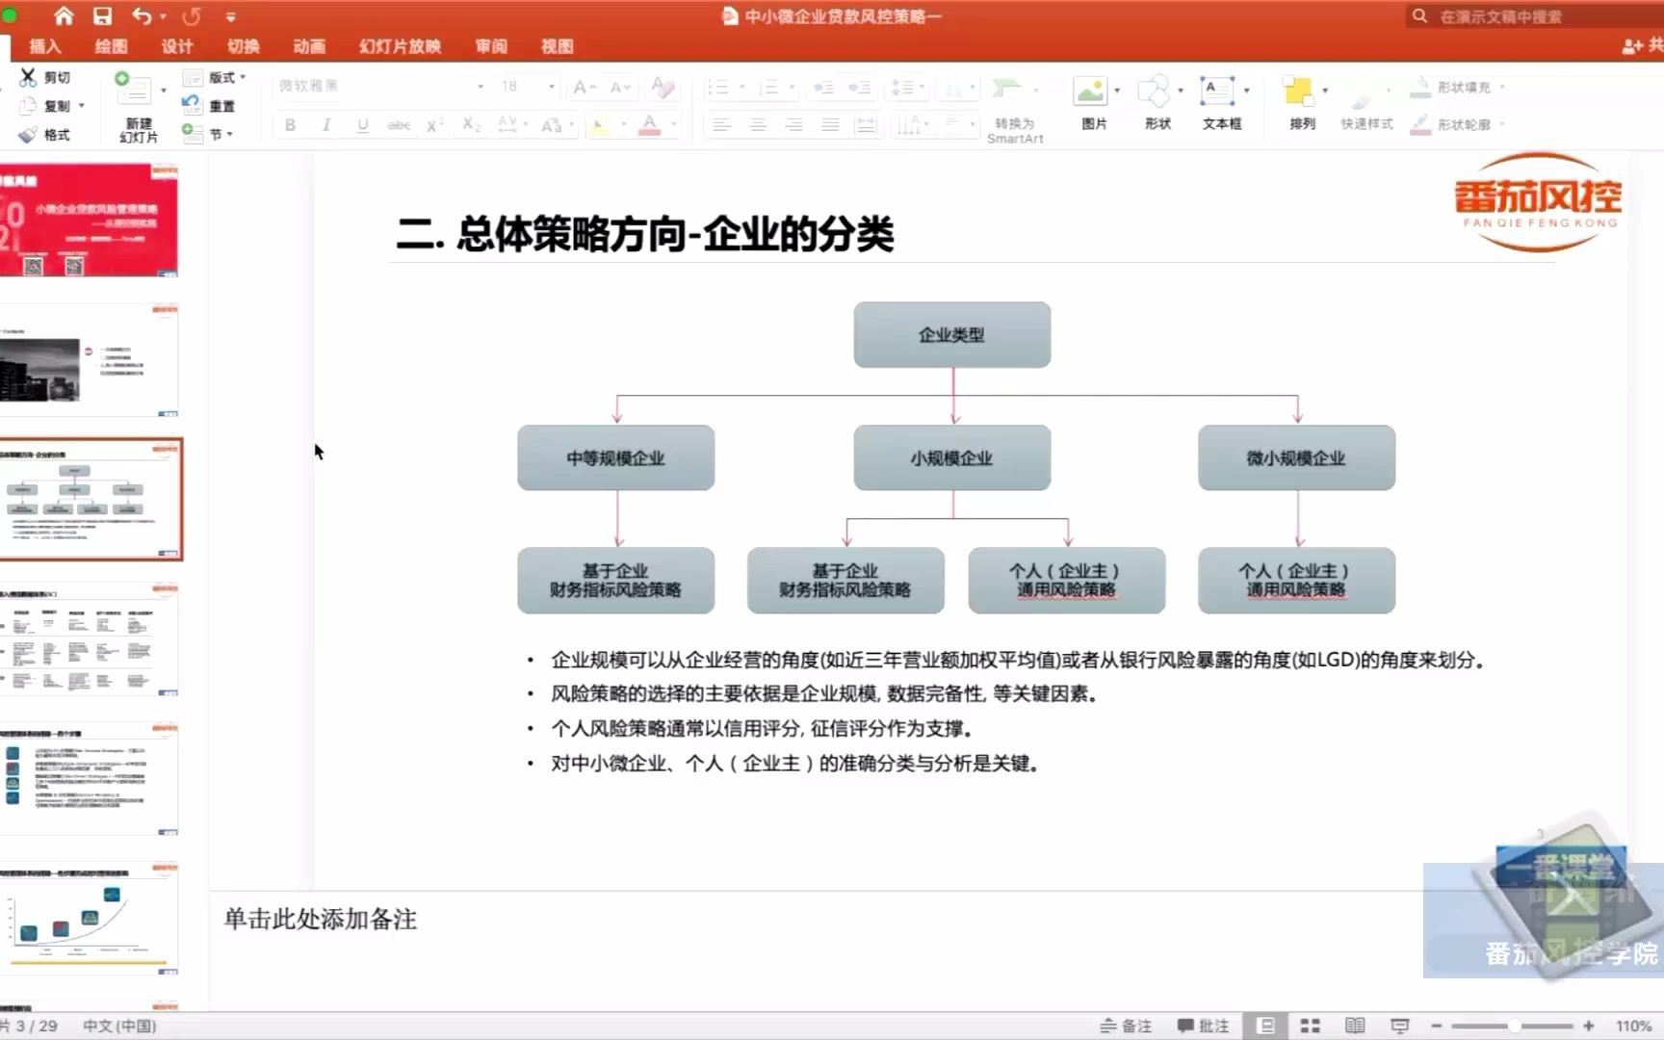
Task: Expand the new slide layout arrow
Action: 164,91
